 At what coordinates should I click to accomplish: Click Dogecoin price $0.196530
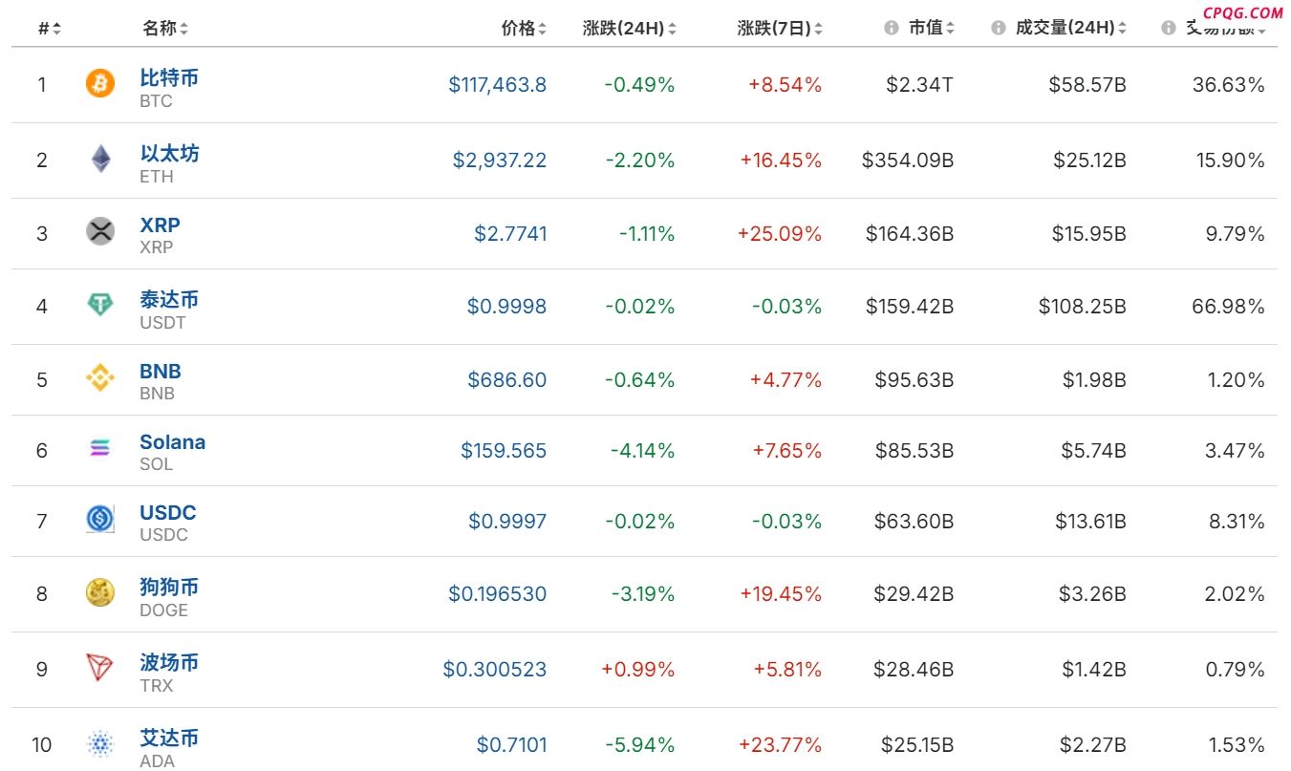click(x=498, y=594)
